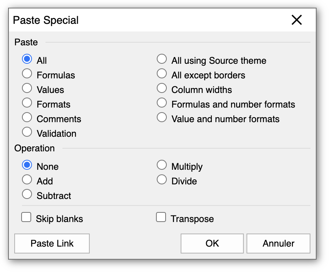332x275 pixels.
Task: Select the Add operation
Action: (27, 180)
